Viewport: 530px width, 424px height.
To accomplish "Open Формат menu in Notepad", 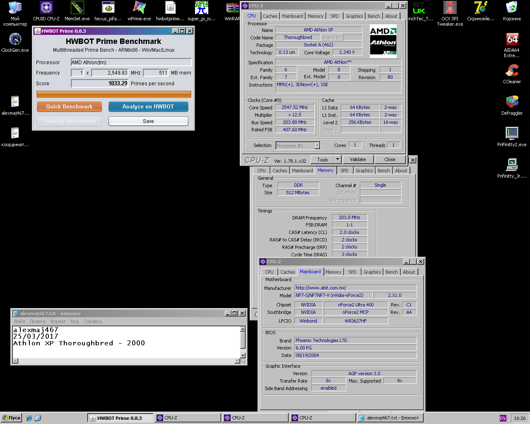I will click(58, 321).
